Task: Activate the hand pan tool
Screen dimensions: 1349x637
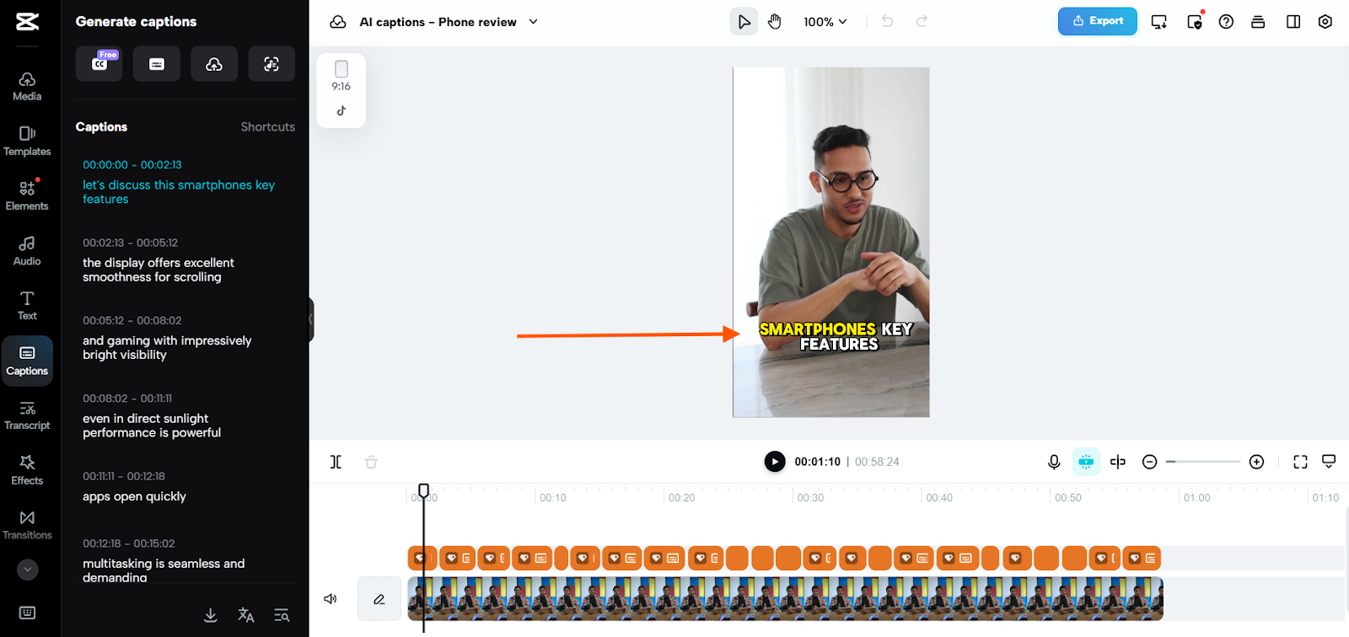Action: coord(775,22)
